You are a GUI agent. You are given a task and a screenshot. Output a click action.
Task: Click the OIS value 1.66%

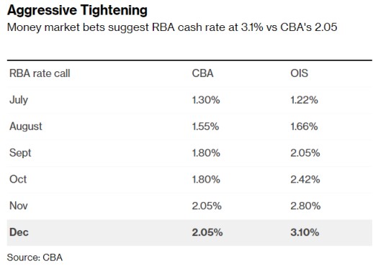coord(304,127)
